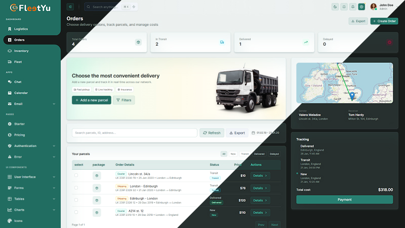Switch to dark mode with moon icon
The height and width of the screenshot is (228, 405).
pyautogui.click(x=335, y=7)
